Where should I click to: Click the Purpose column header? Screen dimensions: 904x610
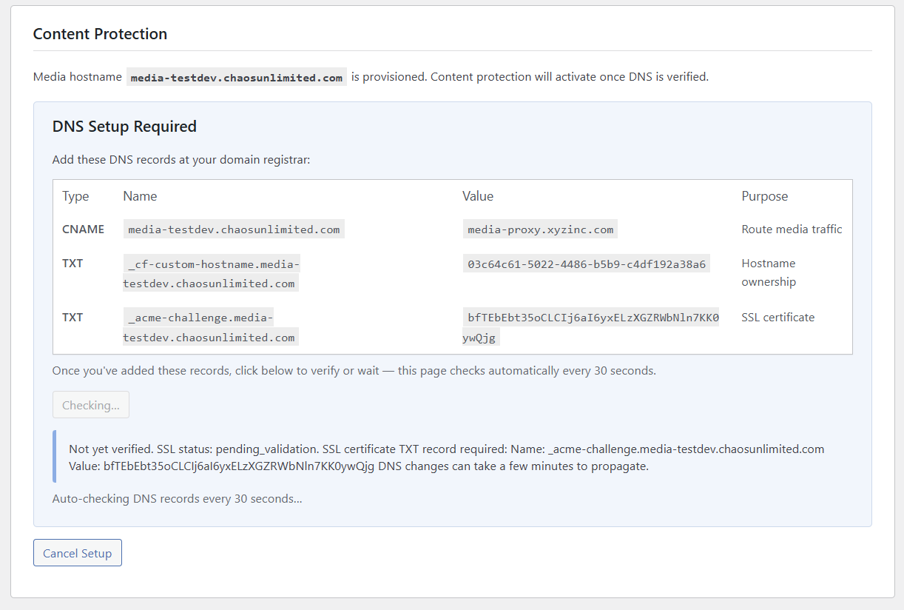pyautogui.click(x=764, y=195)
